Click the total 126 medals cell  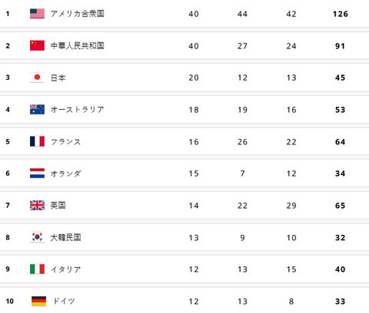coord(341,14)
